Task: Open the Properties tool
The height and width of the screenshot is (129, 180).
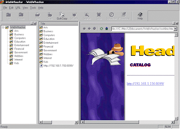Action: click(124, 16)
